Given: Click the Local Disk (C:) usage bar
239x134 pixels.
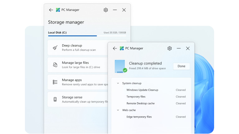Looking at the screenshot, I should point(87,36).
